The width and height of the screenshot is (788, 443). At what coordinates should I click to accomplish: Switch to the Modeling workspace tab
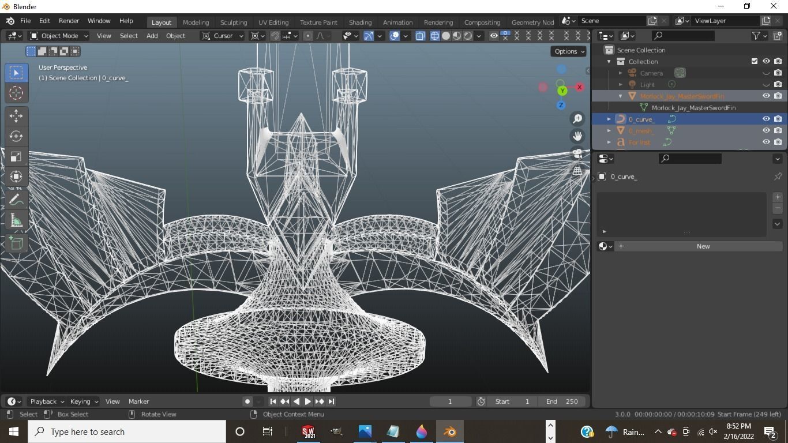point(196,22)
